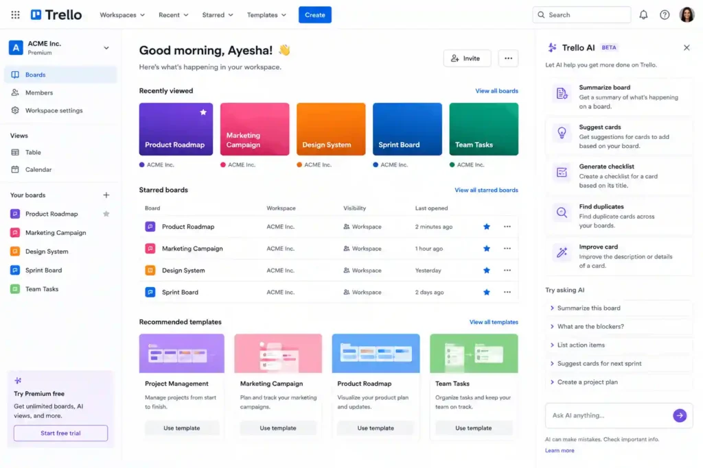Send the Ask AI message arrow
This screenshot has width=703, height=468.
[680, 415]
